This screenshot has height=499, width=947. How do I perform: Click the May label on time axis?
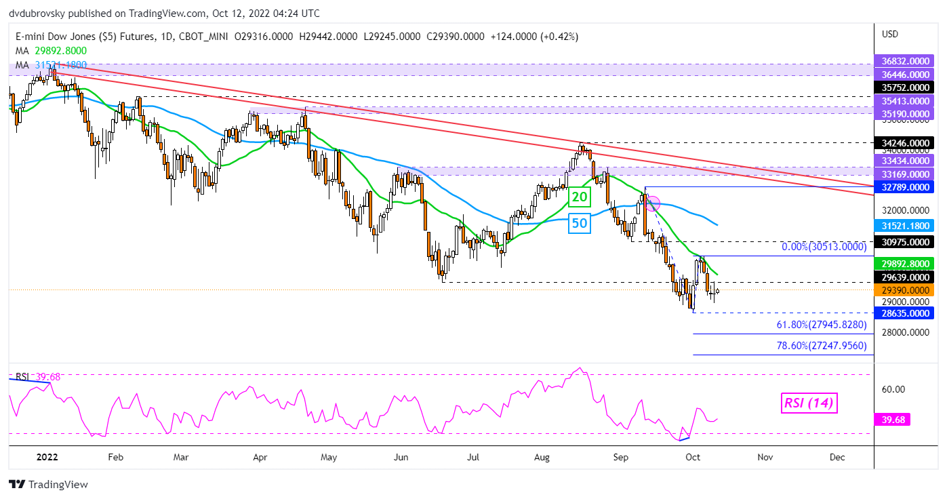329,457
